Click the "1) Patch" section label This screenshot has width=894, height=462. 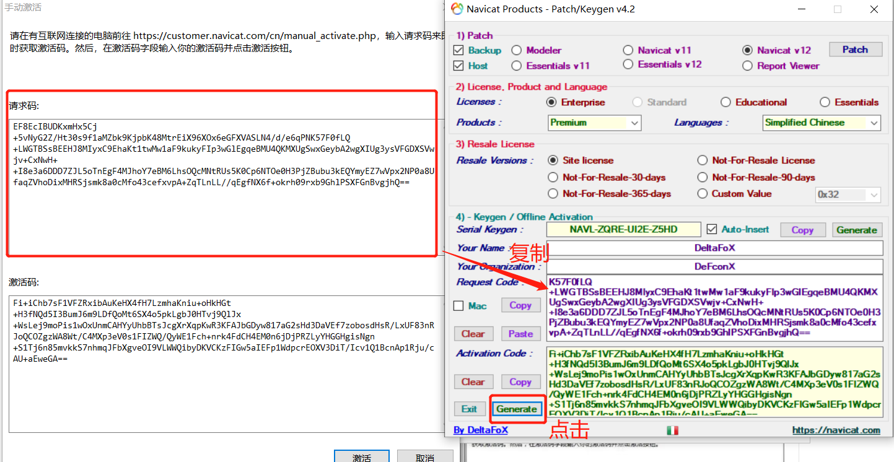coord(475,35)
